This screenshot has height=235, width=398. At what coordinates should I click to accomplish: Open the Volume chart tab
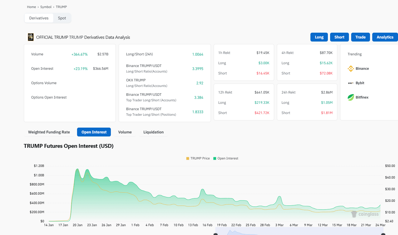125,132
